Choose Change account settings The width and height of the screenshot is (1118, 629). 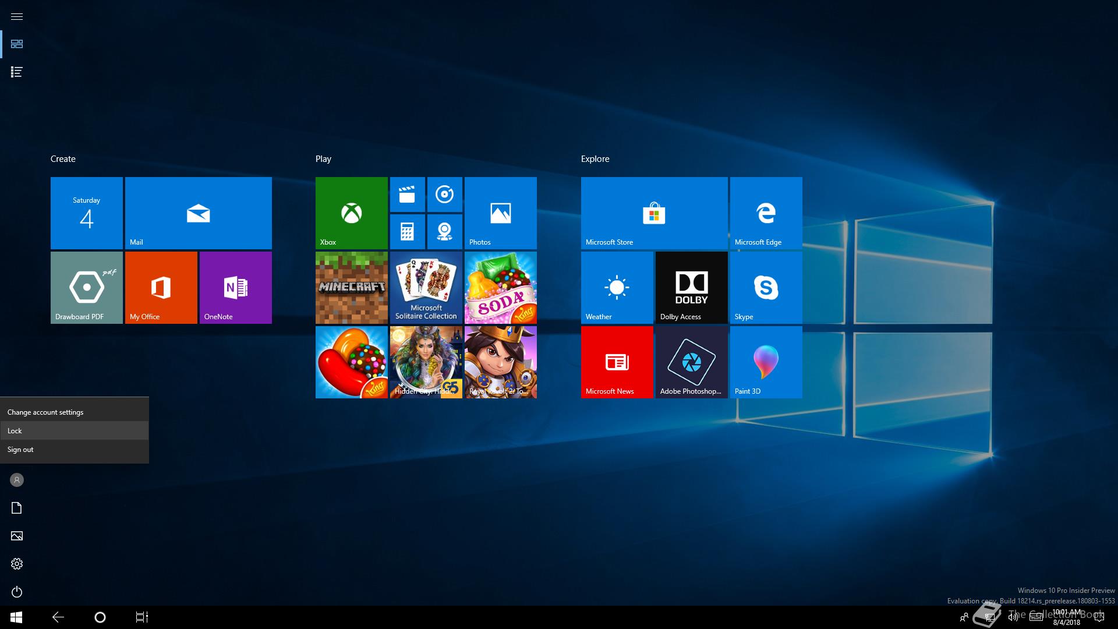(x=75, y=412)
